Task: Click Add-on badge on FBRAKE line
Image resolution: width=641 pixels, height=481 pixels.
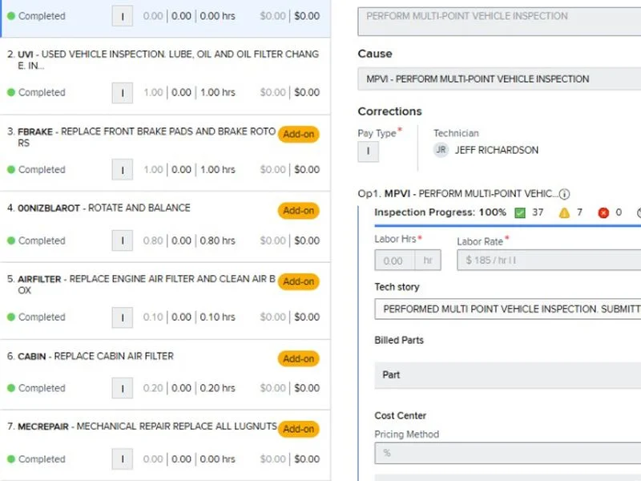Action: click(298, 135)
